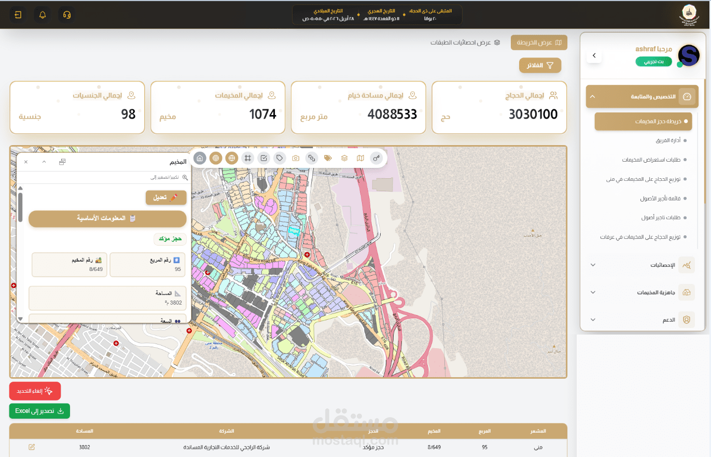This screenshot has width=711, height=457.
Task: Open the الفلاتر filters button
Action: [x=540, y=65]
